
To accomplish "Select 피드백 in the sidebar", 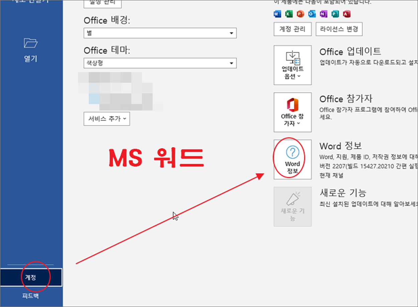I will coord(31,295).
